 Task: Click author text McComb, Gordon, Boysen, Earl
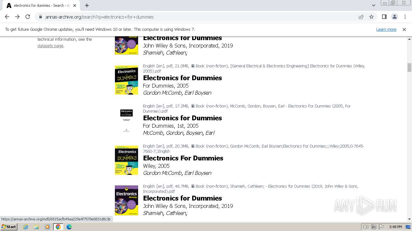[179, 133]
